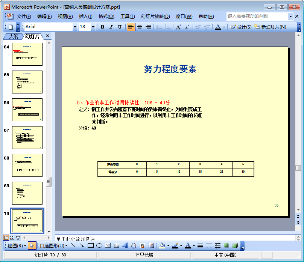Viewport: 304px width, 262px height.
Task: Choose Line Style icon
Action: click(200, 246)
